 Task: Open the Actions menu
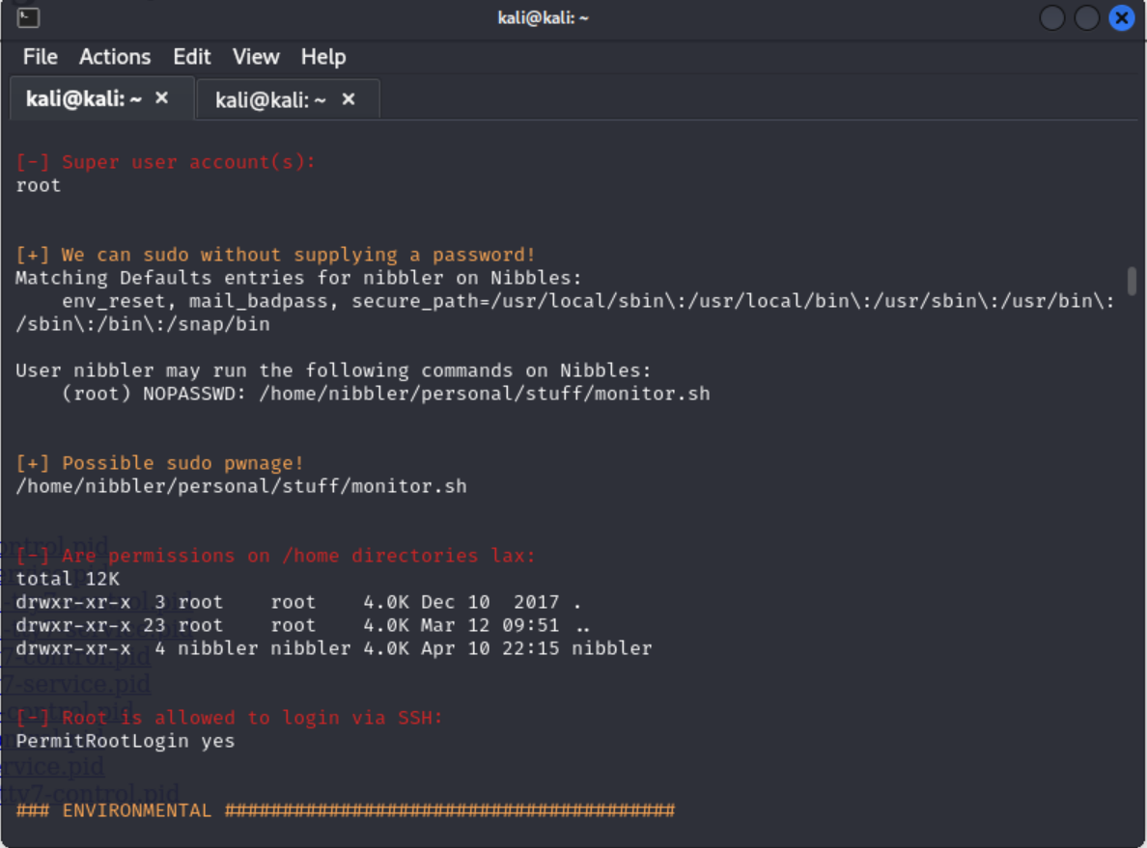pyautogui.click(x=115, y=57)
